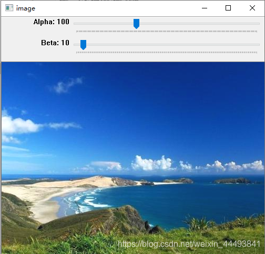Screen dimensions: 265x254
Task: Click the 'Beta: 10' label
Action: (x=55, y=43)
